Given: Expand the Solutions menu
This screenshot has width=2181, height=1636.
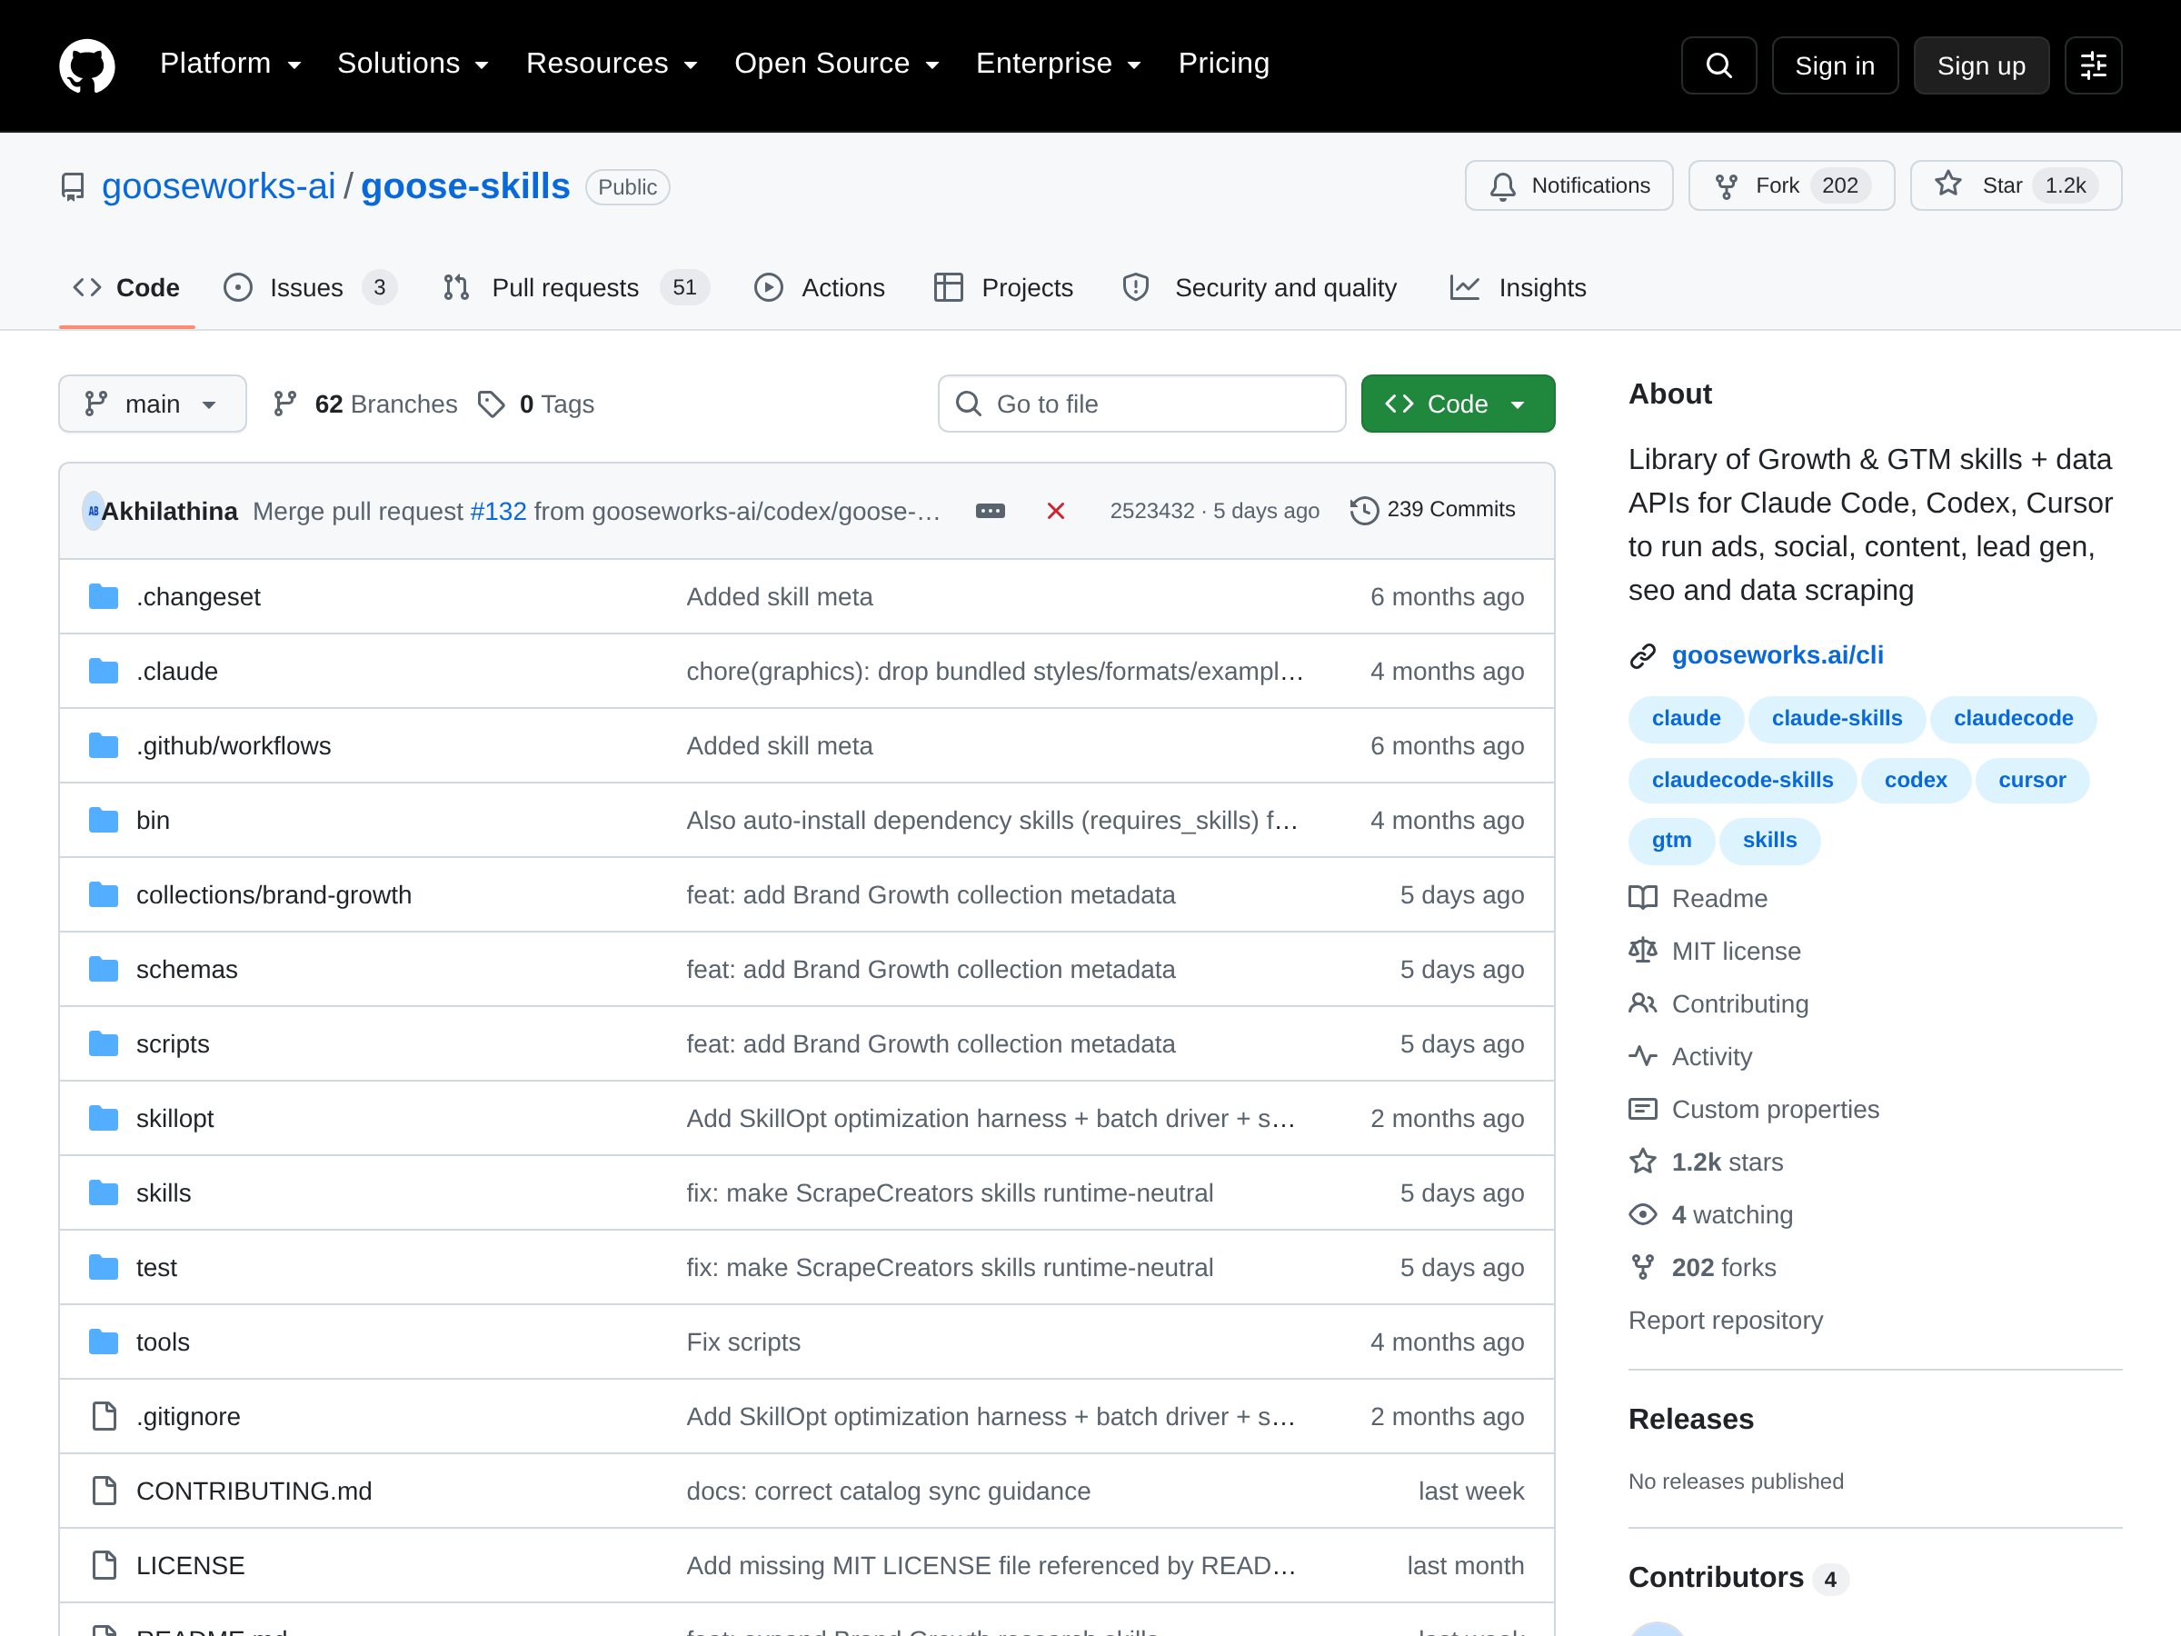Looking at the screenshot, I should [413, 65].
